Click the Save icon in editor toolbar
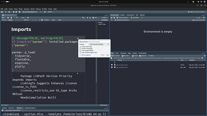207x116 pixels. [x=11, y=18]
